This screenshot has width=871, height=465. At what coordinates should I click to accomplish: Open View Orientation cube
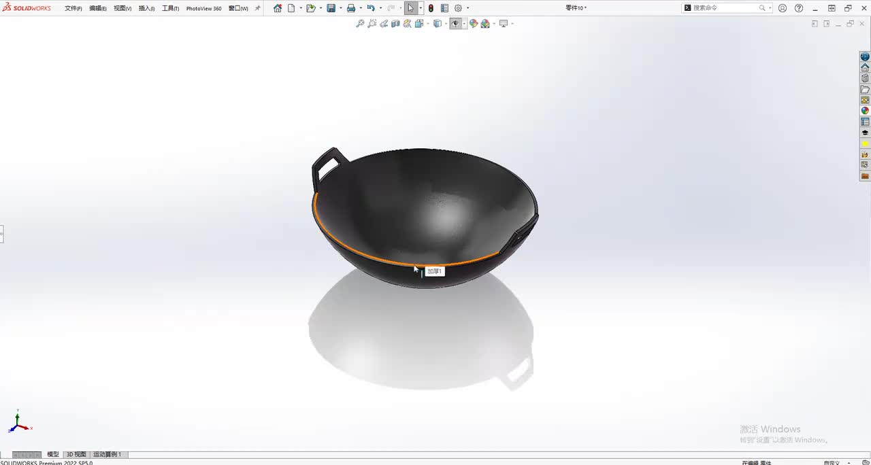tap(419, 24)
